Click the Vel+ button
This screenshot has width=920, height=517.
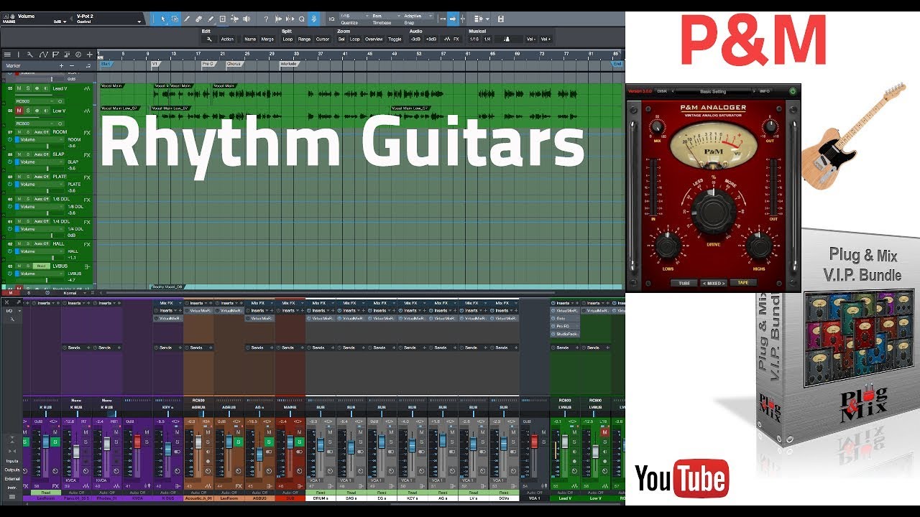pos(546,39)
